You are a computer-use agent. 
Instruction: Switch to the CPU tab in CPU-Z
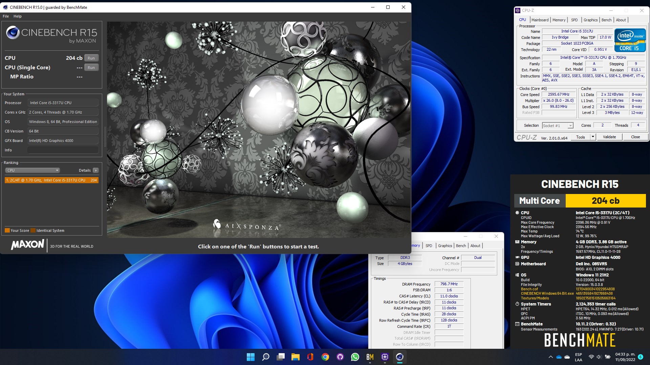click(x=523, y=20)
